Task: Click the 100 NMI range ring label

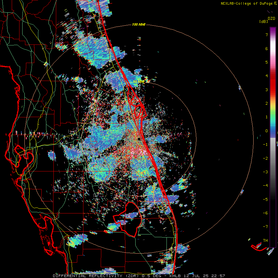Action: click(x=139, y=24)
